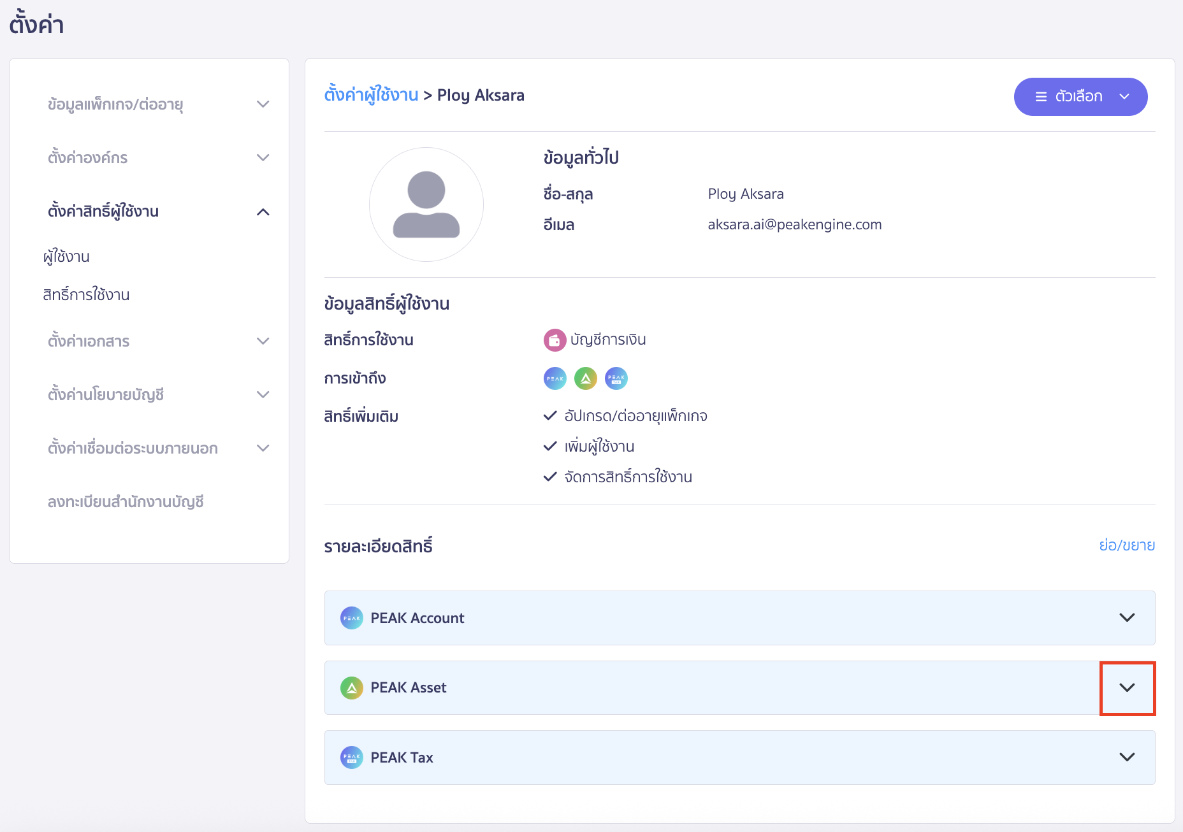
Task: Click Ploy Aksara's profile avatar
Action: [426, 204]
